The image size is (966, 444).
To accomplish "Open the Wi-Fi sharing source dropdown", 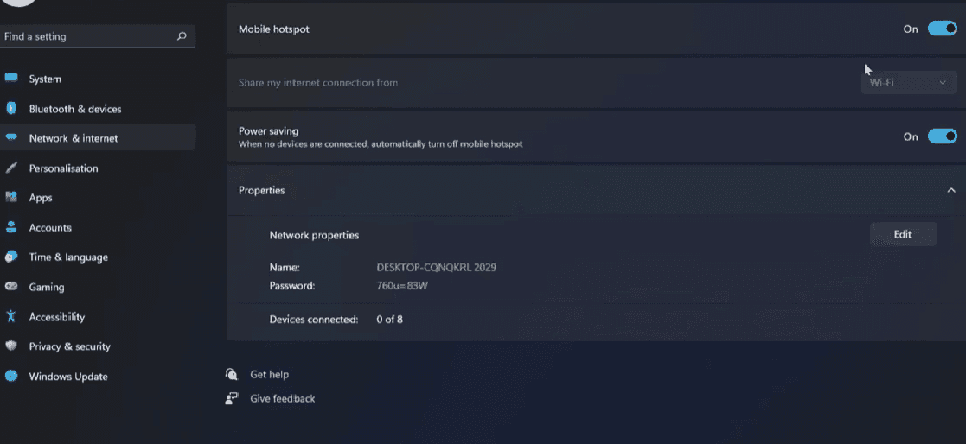I will pyautogui.click(x=909, y=82).
